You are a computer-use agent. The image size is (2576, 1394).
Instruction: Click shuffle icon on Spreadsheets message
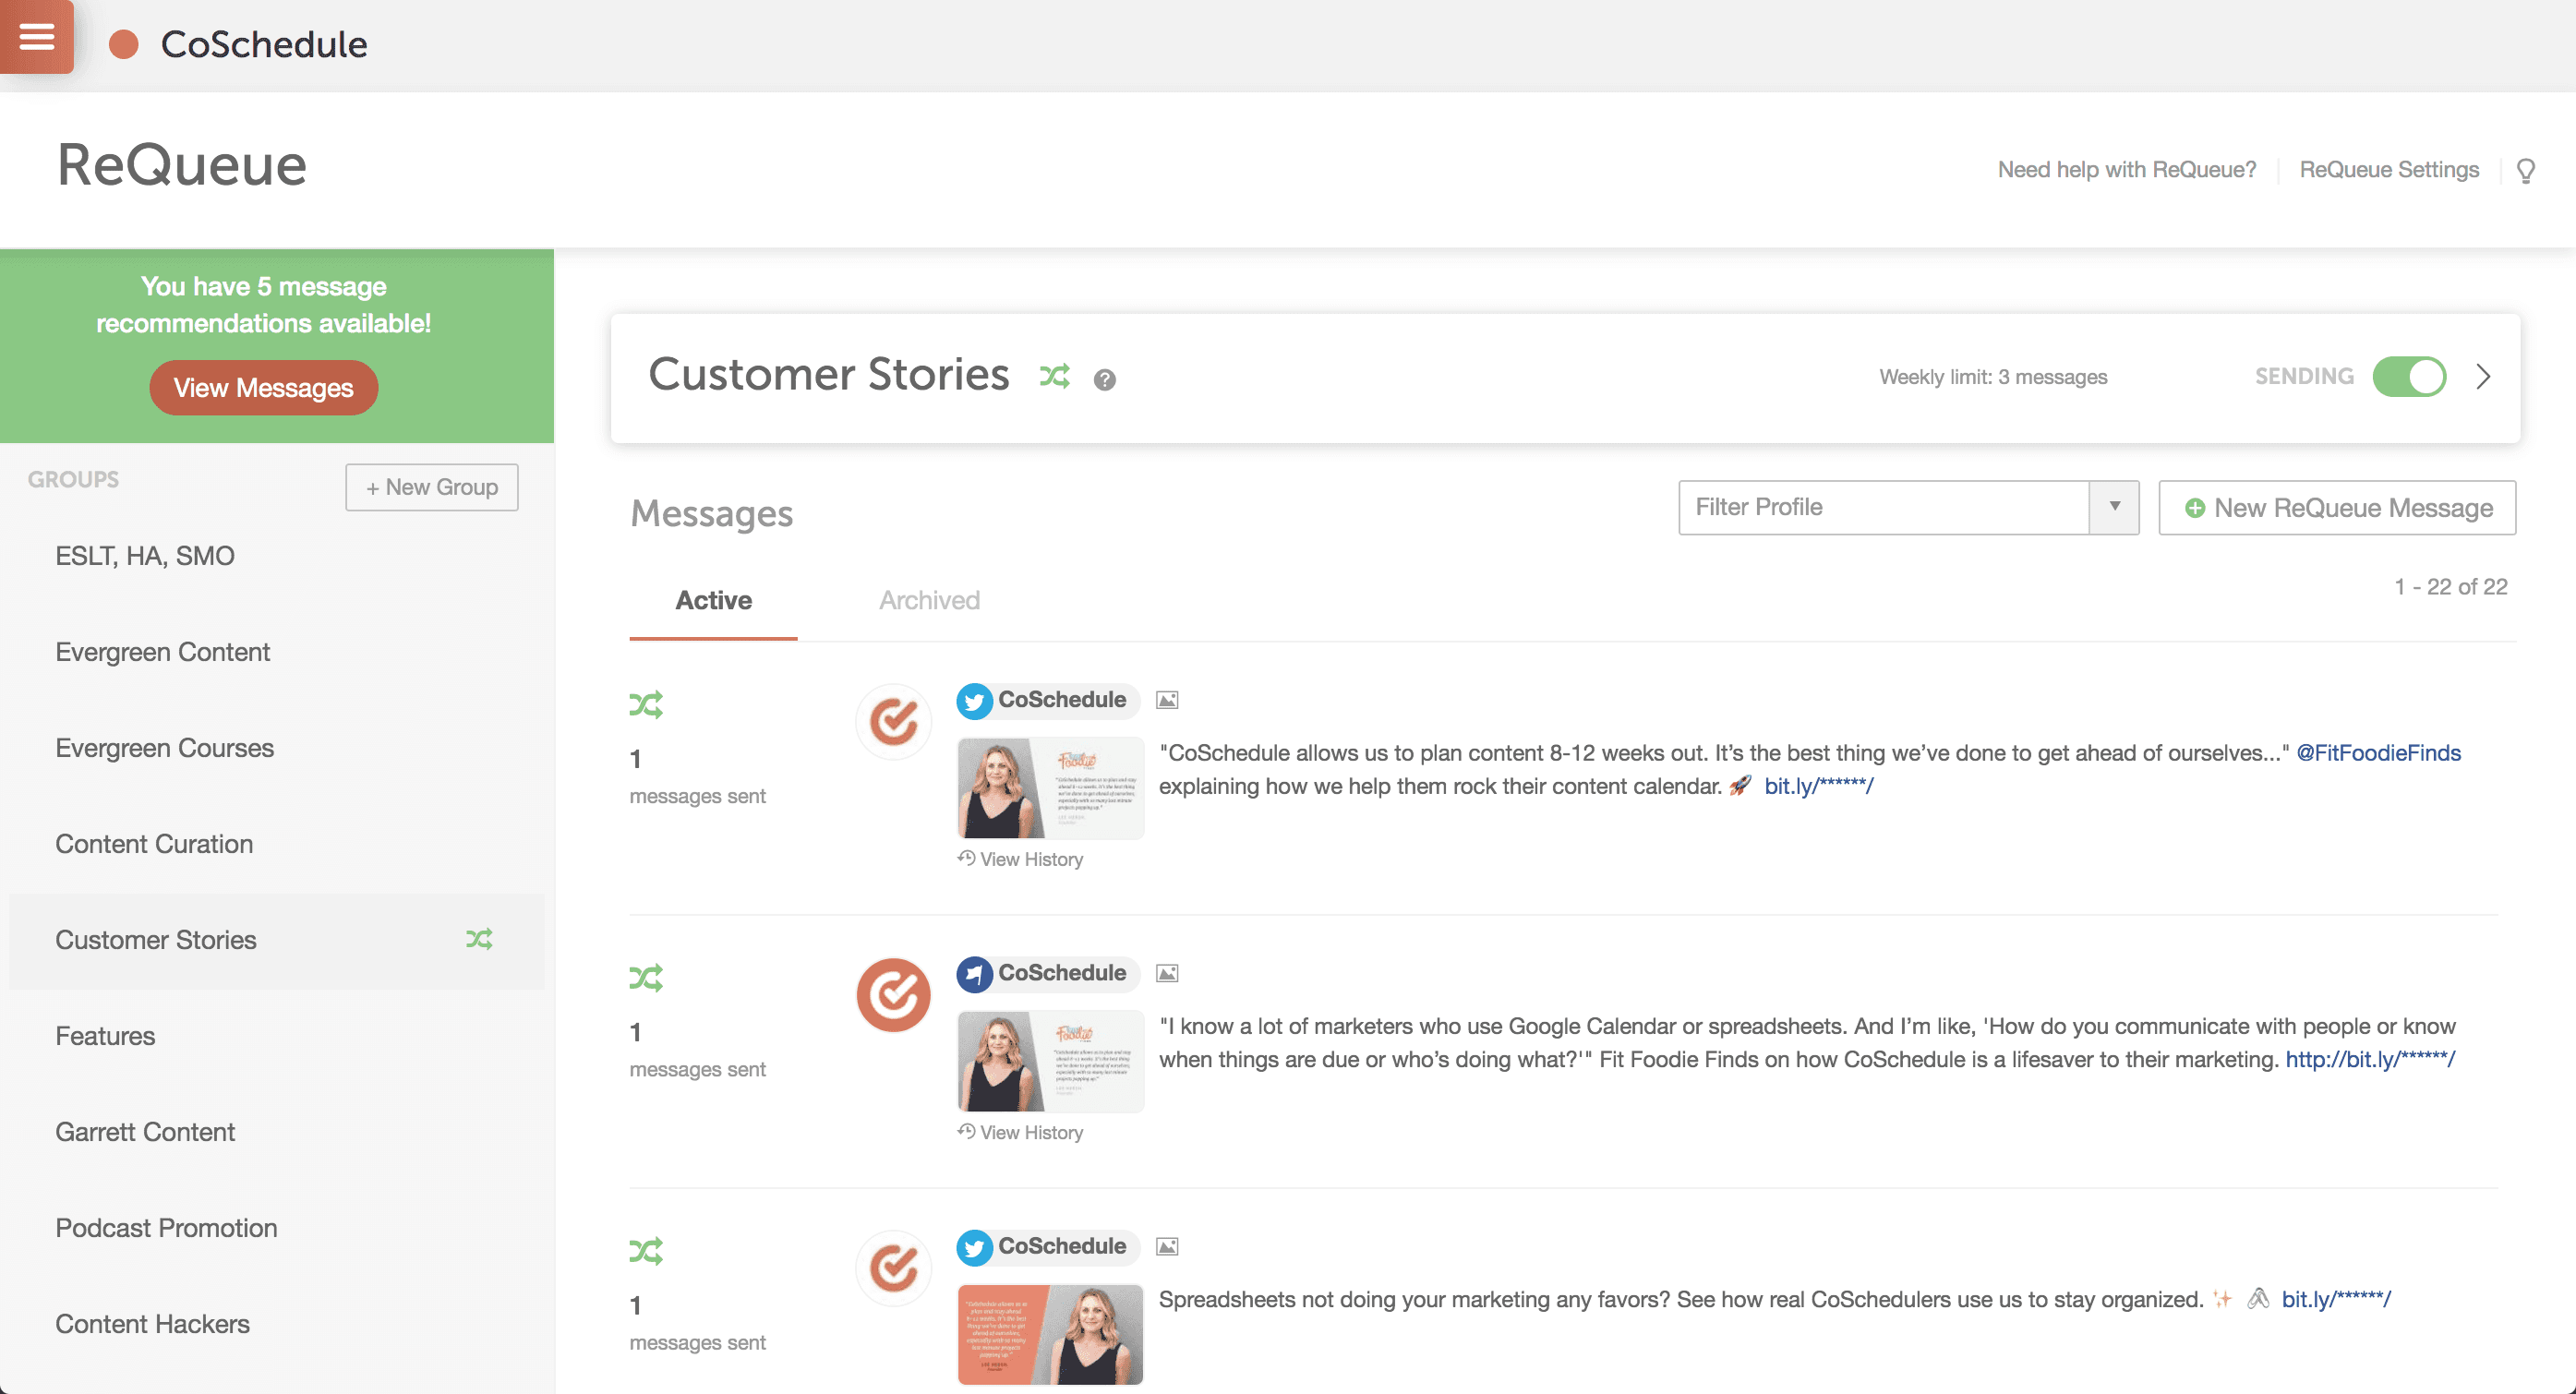[646, 1250]
